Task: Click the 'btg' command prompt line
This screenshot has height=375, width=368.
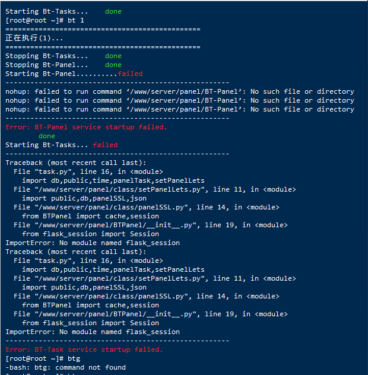Action: [x=43, y=358]
